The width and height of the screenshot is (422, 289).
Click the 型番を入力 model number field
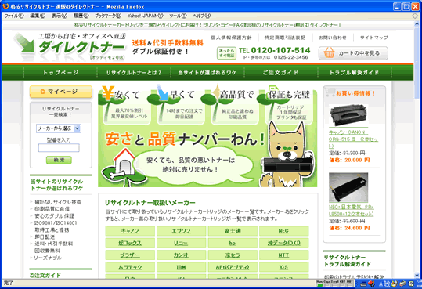(x=59, y=147)
